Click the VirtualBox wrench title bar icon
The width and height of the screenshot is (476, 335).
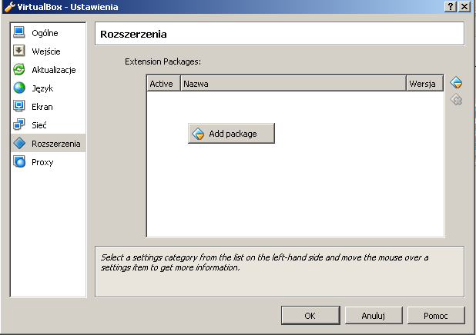[x=9, y=6]
